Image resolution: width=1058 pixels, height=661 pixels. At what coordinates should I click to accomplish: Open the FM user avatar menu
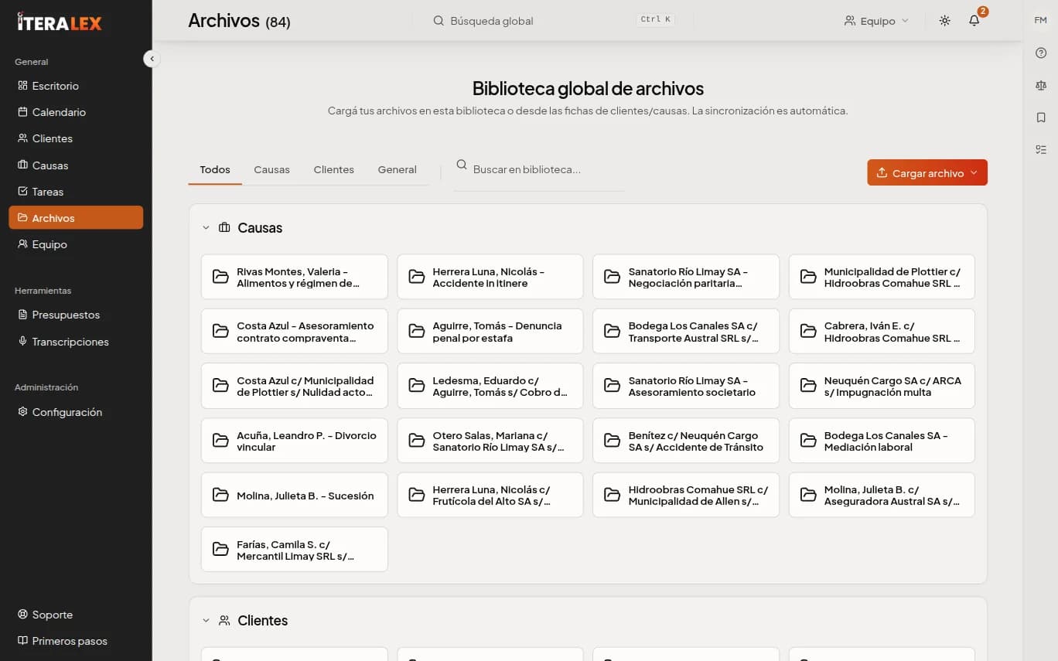[1040, 20]
